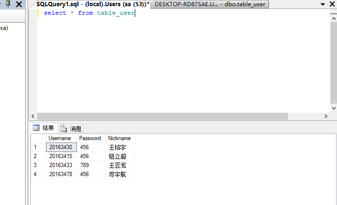Click the Username cell 20163415
The image size is (337, 205).
coord(61,156)
